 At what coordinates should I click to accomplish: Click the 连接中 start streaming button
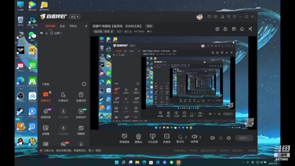pos(244,138)
